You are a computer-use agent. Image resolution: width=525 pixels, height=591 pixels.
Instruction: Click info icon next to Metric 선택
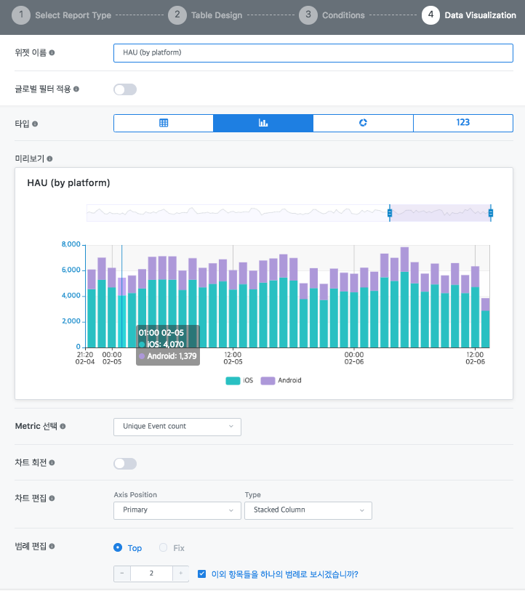point(63,426)
